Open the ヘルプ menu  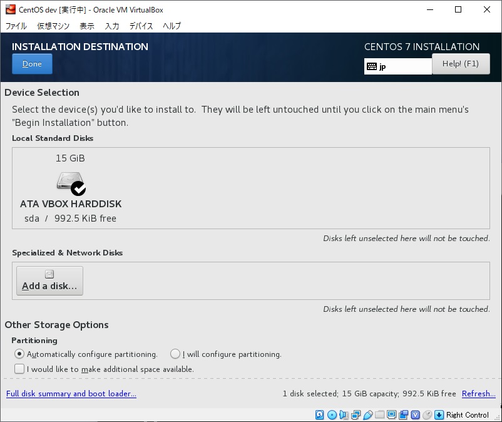coord(172,26)
